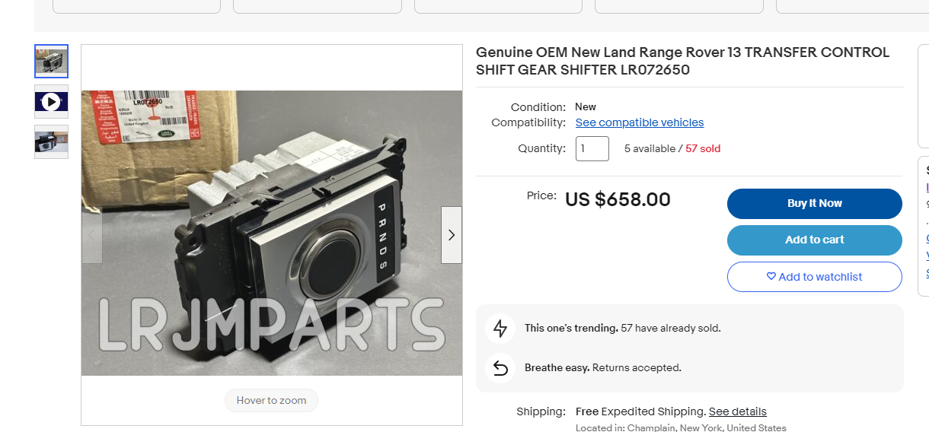
Task: Select first product thumbnail image
Action: [x=51, y=61]
